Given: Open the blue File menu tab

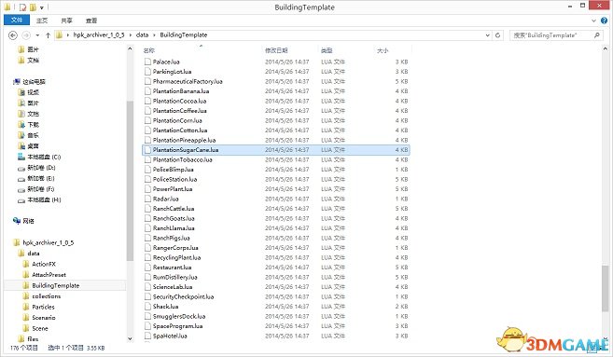Looking at the screenshot, I should click(x=17, y=20).
